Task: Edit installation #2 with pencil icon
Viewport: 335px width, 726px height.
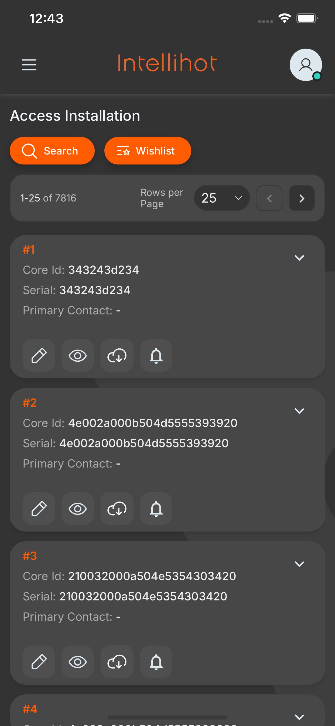Action: pyautogui.click(x=39, y=508)
